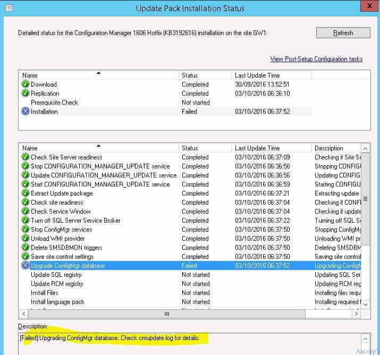Image resolution: width=380 pixels, height=355 pixels.
Task: Select the Check Site Server readiness row
Action: (x=191, y=157)
